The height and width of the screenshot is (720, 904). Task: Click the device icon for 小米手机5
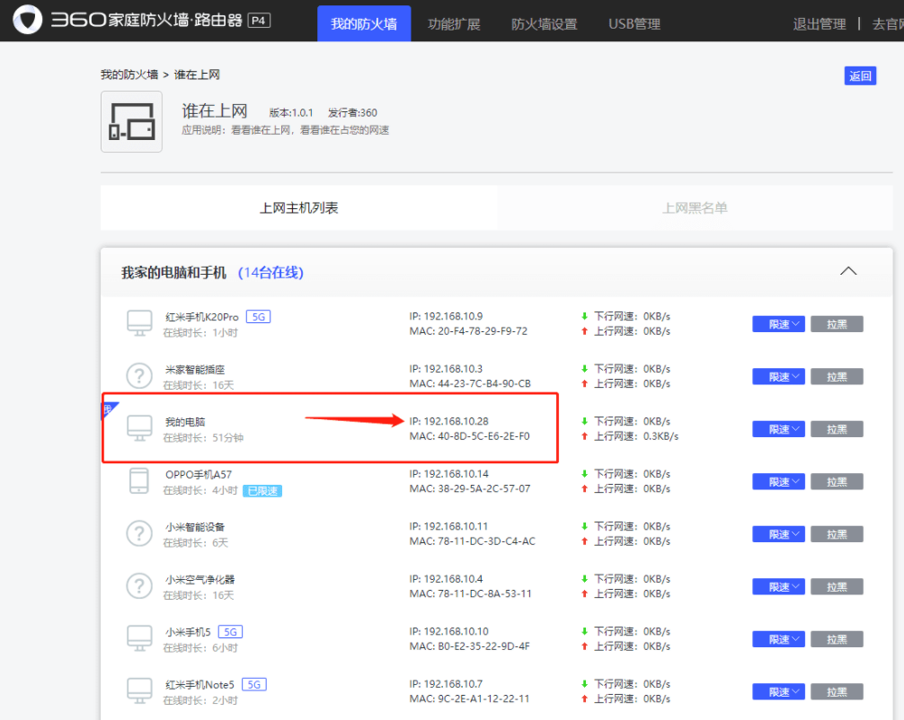(138, 638)
